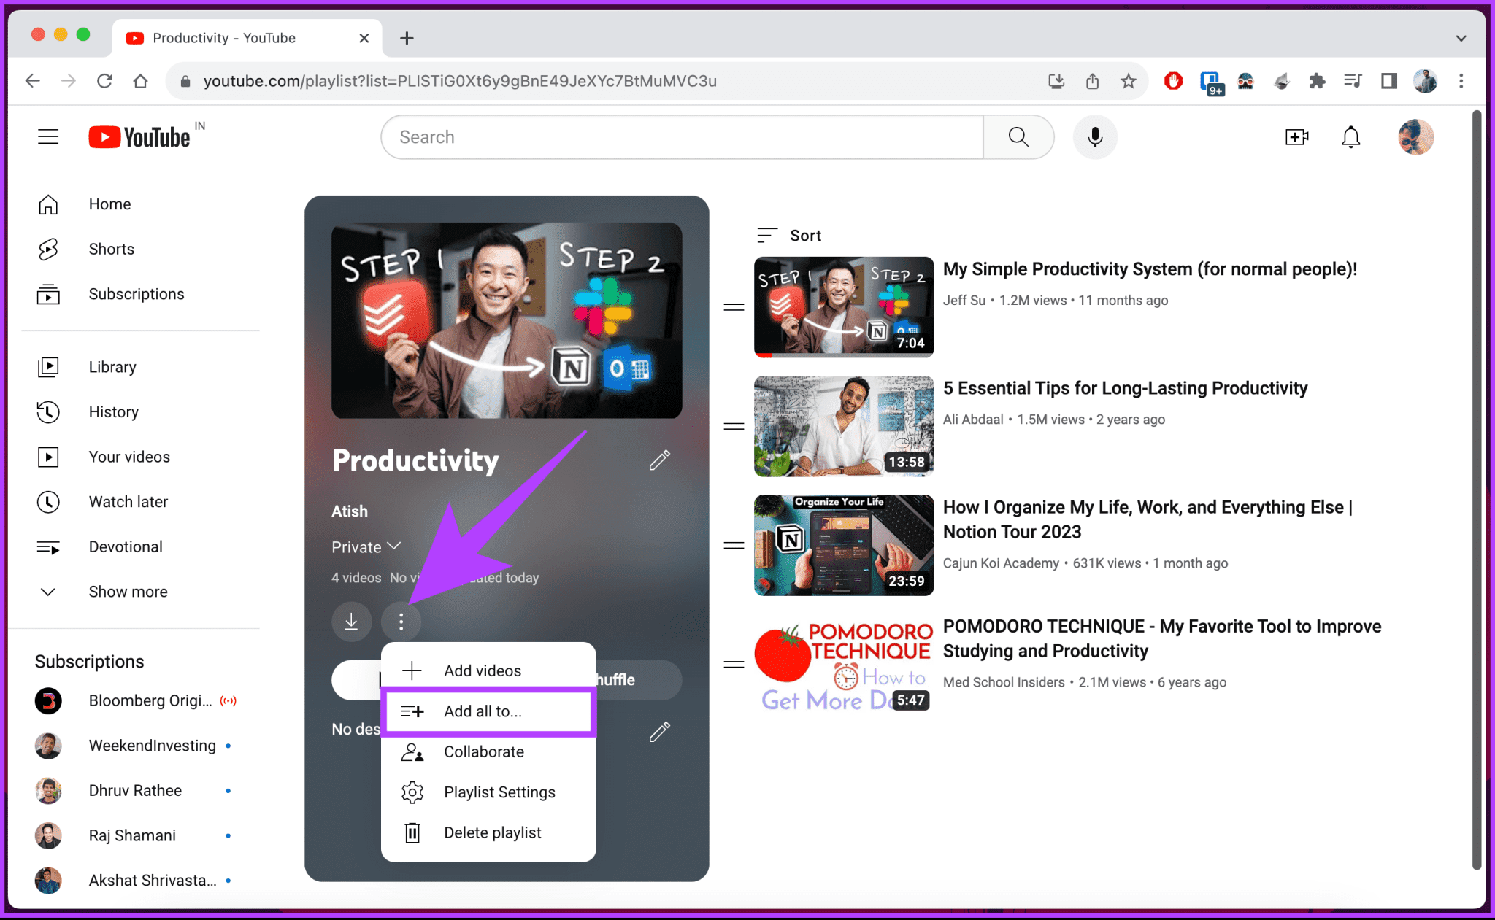Expand the Sort options for playlist
Viewport: 1495px width, 920px height.
tap(789, 235)
